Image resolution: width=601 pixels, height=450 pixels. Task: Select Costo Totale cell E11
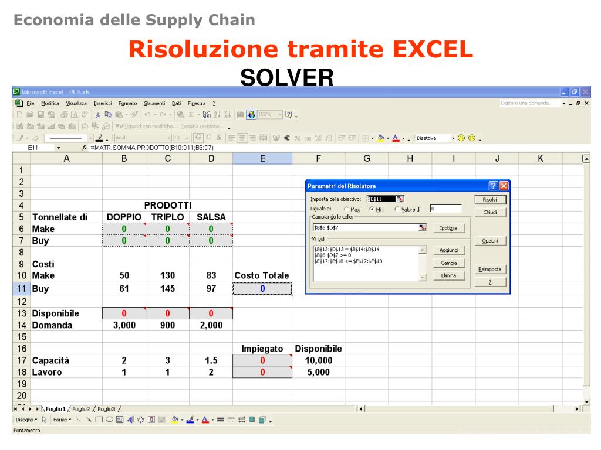[262, 288]
